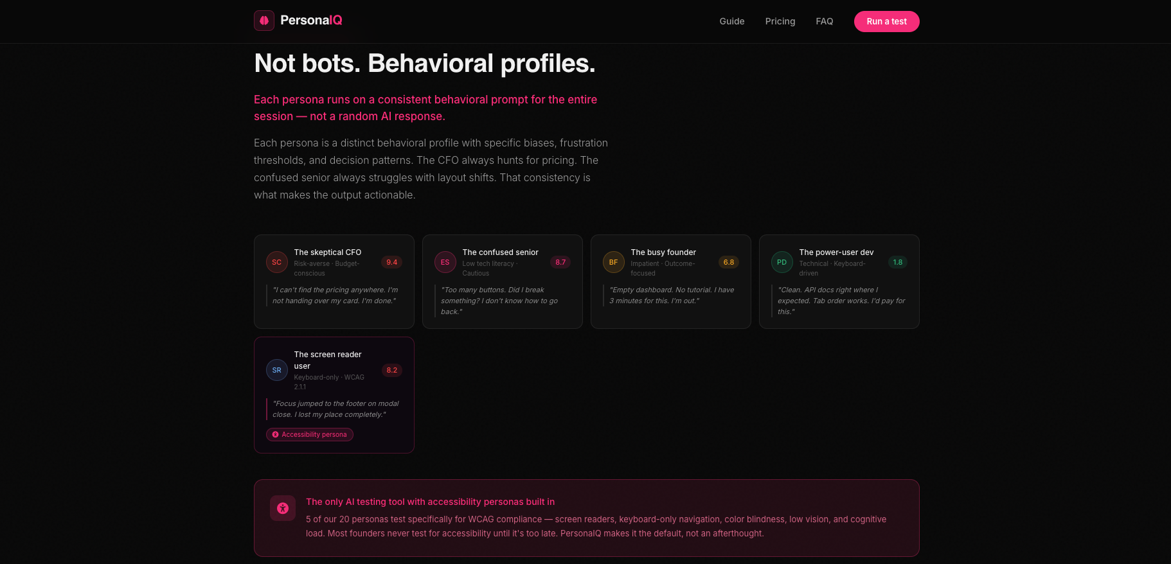Click the "Focus jumped to the footer" quote

pos(335,409)
